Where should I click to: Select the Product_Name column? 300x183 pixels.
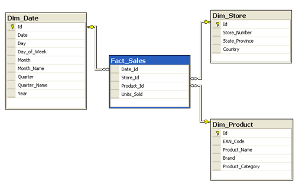pyautogui.click(x=252, y=150)
